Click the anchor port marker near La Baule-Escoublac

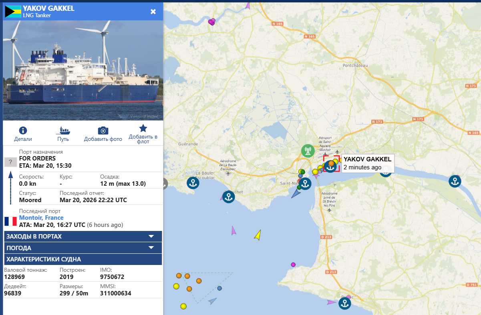click(193, 183)
